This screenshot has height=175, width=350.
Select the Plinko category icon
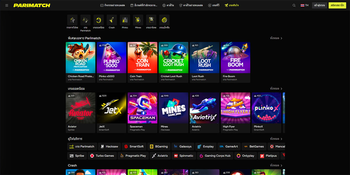coord(125,20)
